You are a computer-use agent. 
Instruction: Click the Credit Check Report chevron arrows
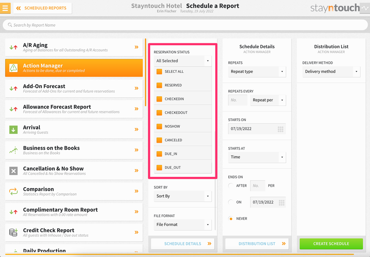point(136,232)
